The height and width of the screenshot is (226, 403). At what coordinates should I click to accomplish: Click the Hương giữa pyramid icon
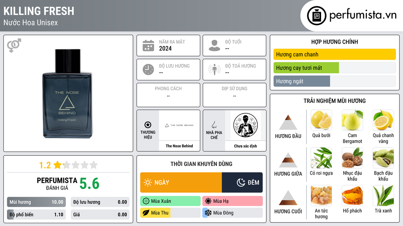288,160
